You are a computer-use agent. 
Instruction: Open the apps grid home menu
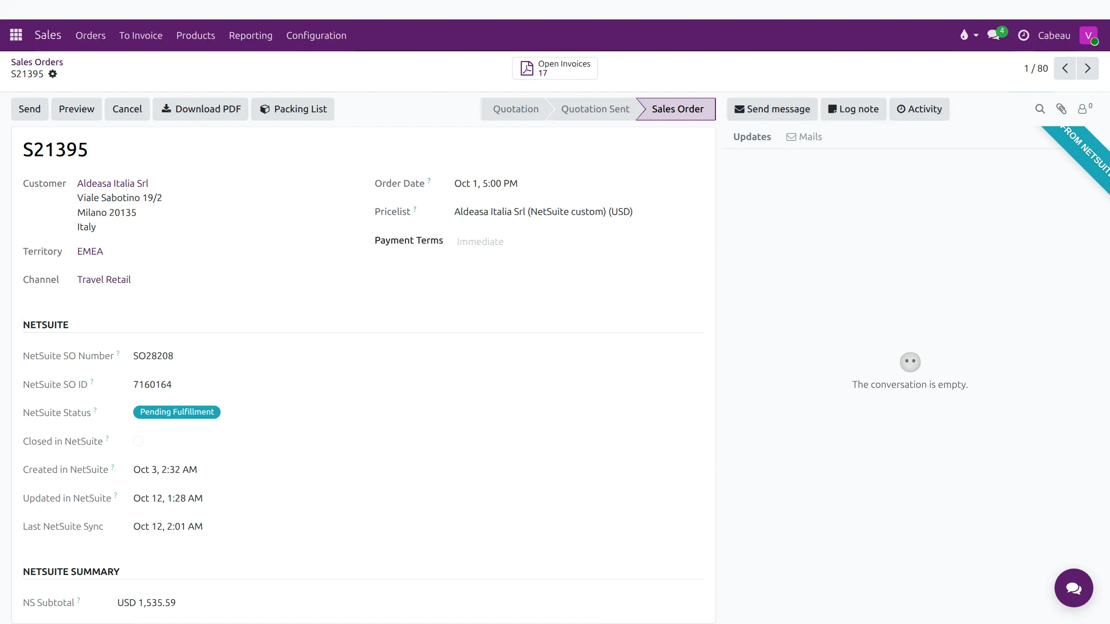pos(16,35)
